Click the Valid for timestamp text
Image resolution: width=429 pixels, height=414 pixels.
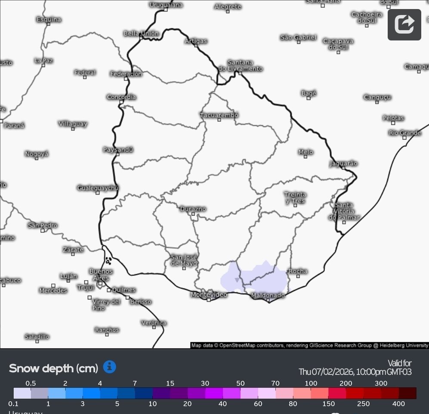tap(355, 368)
